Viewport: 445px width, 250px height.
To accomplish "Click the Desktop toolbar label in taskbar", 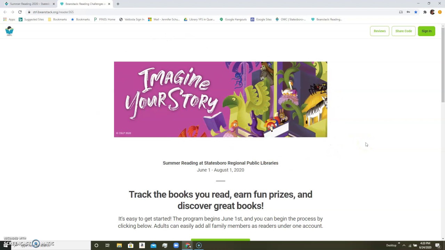I will point(391,245).
